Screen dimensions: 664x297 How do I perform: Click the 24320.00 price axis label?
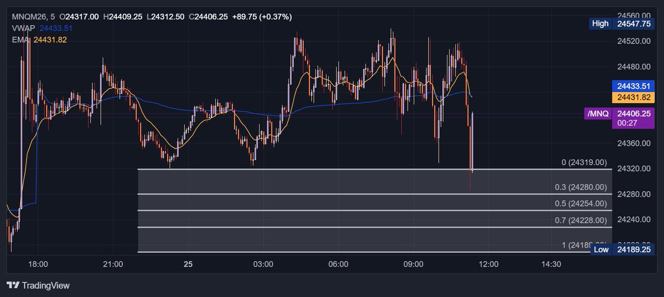click(x=635, y=168)
